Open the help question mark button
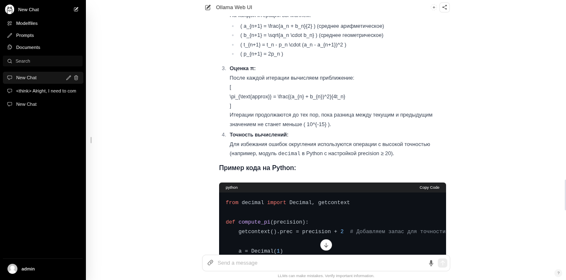566x280 pixels. point(558,273)
